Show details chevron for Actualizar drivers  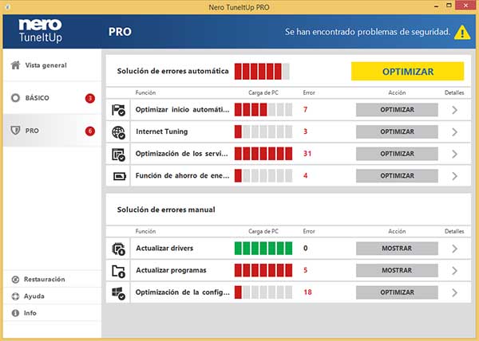coord(454,249)
